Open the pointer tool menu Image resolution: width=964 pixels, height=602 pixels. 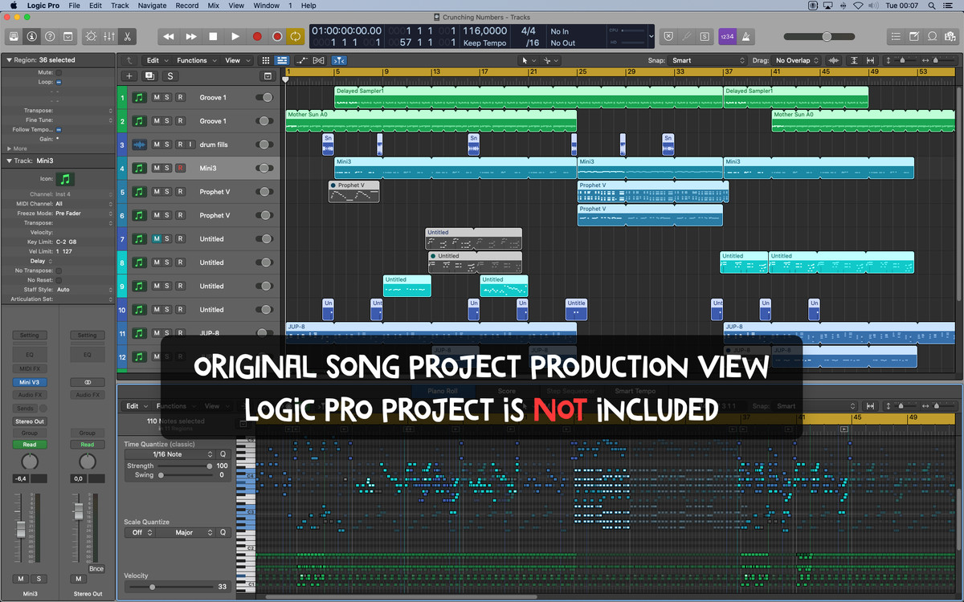527,60
